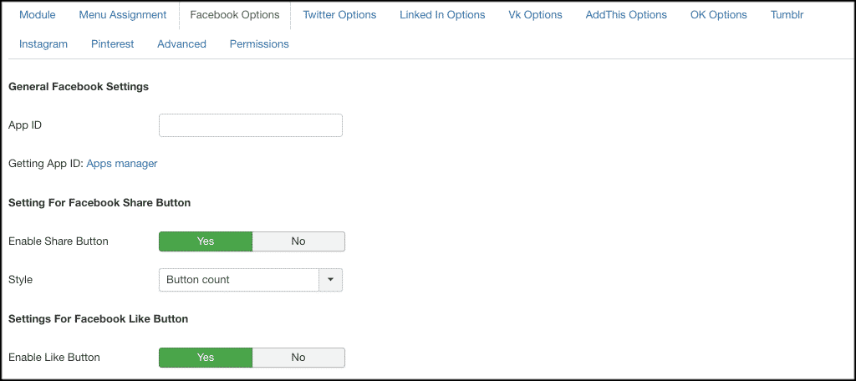Click the General Facebook Settings heading
The width and height of the screenshot is (856, 381).
click(79, 87)
